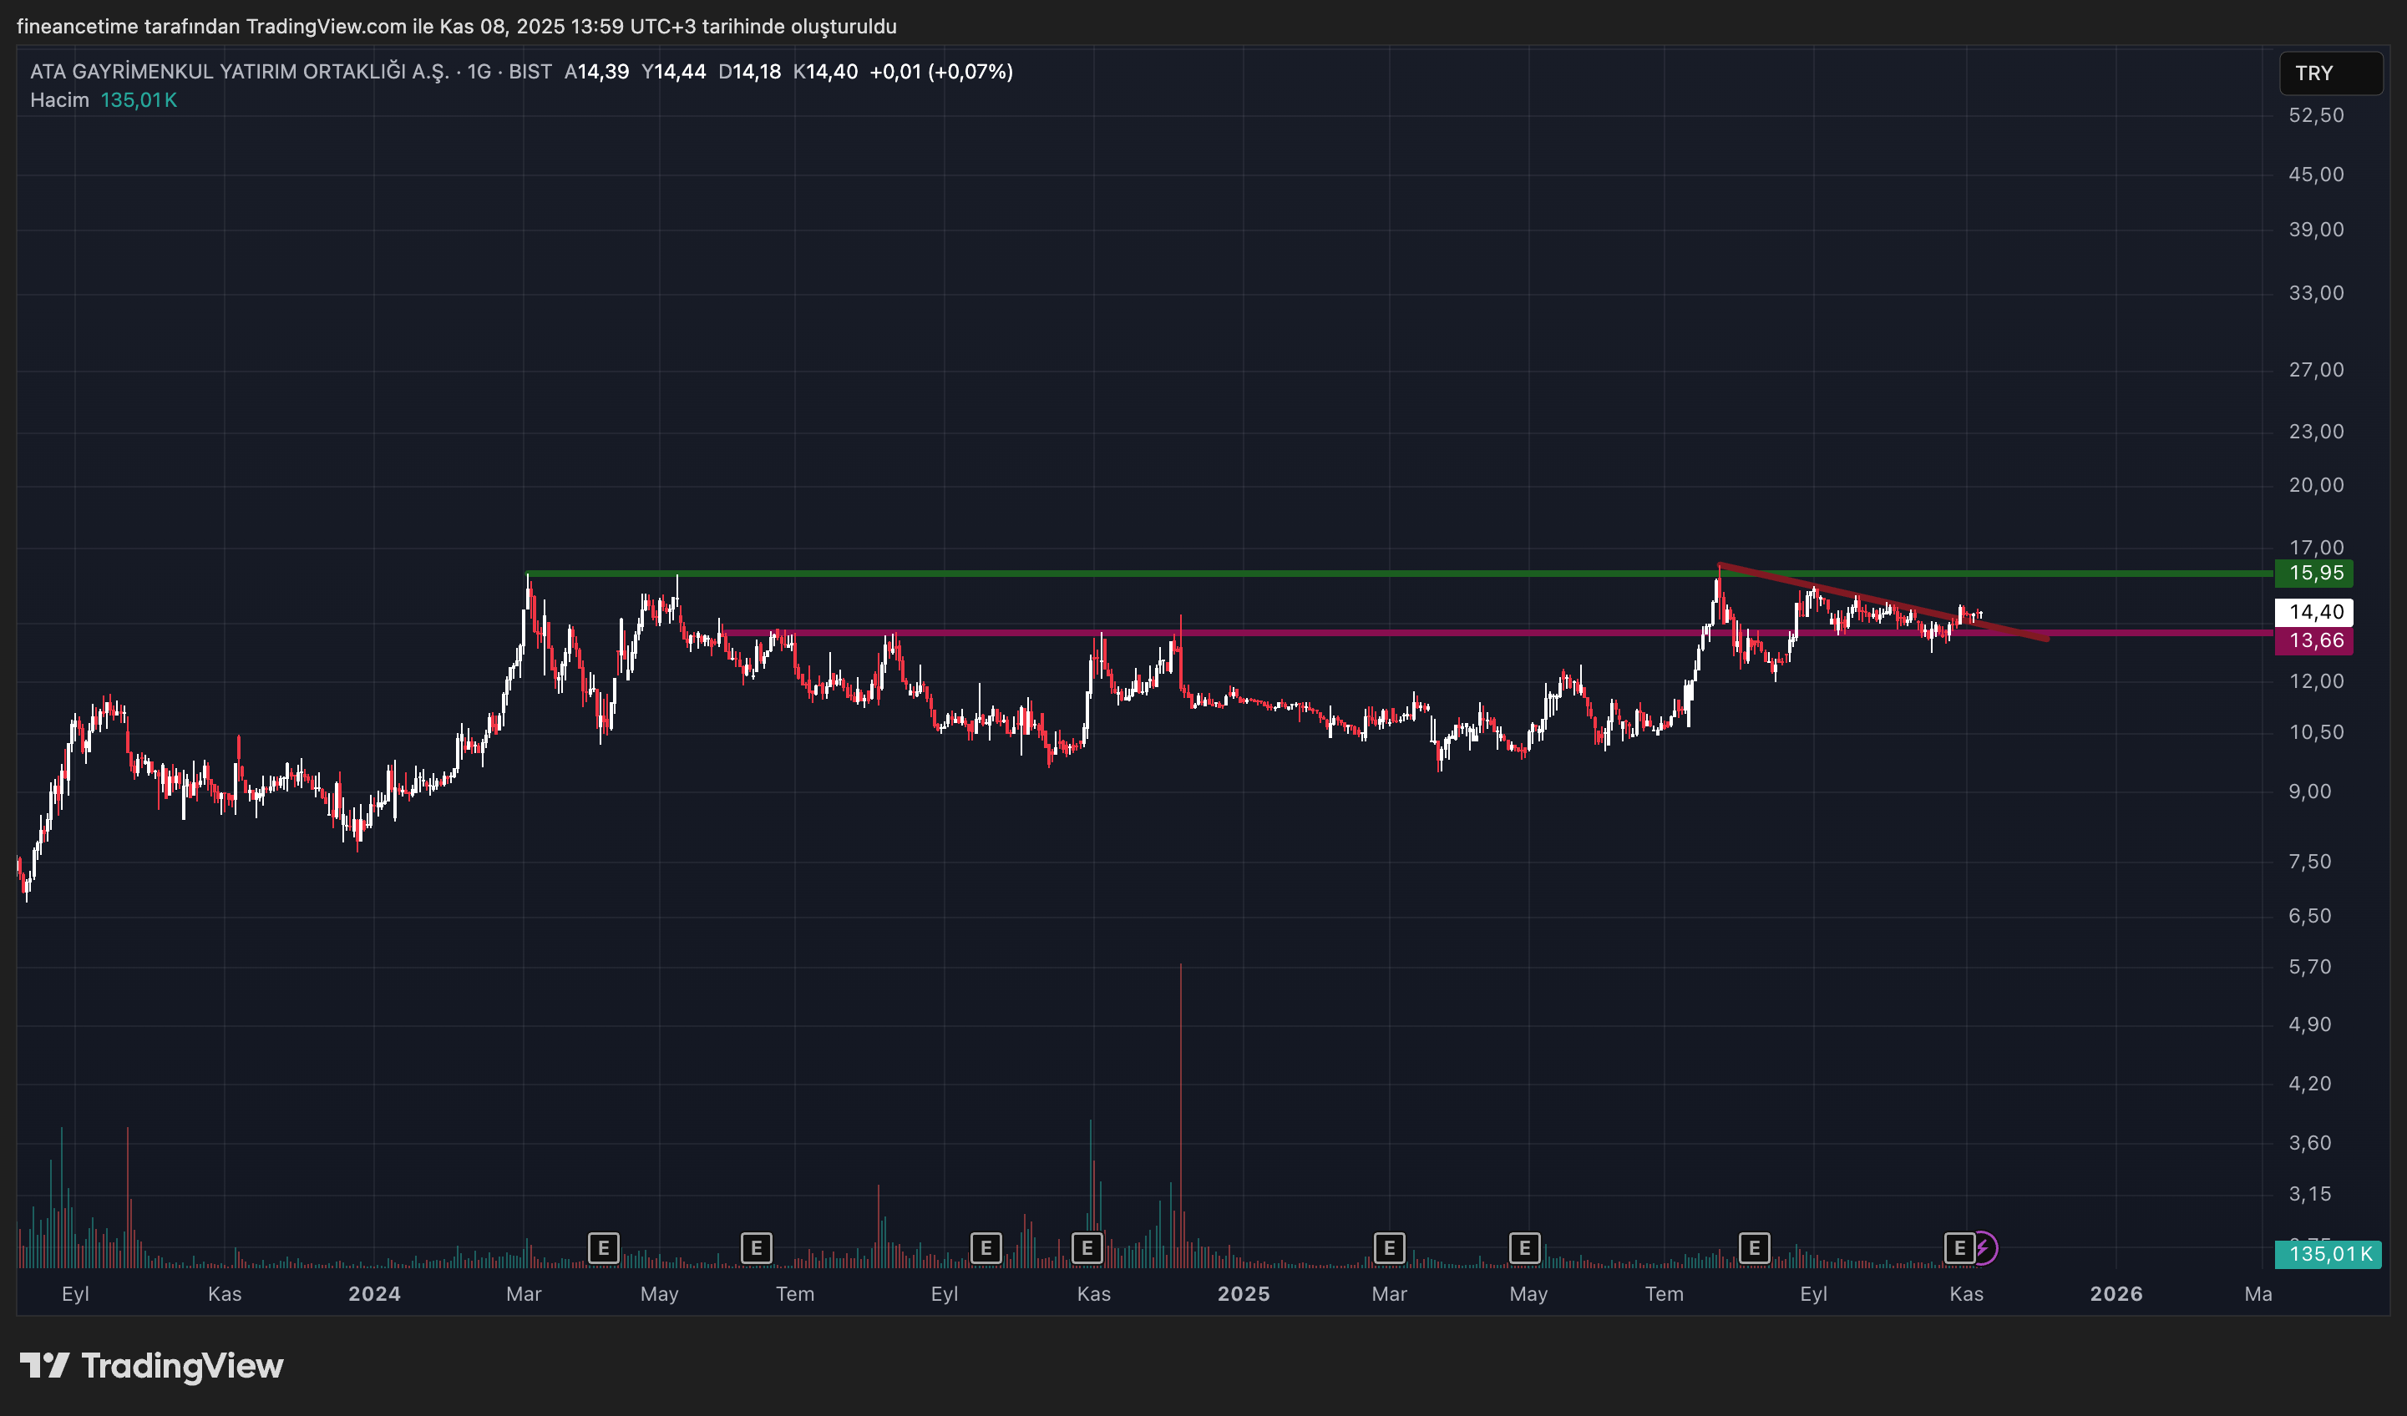Viewport: 2407px width, 1416px height.
Task: Select the magenta 13,66 price label
Action: pyautogui.click(x=2315, y=640)
